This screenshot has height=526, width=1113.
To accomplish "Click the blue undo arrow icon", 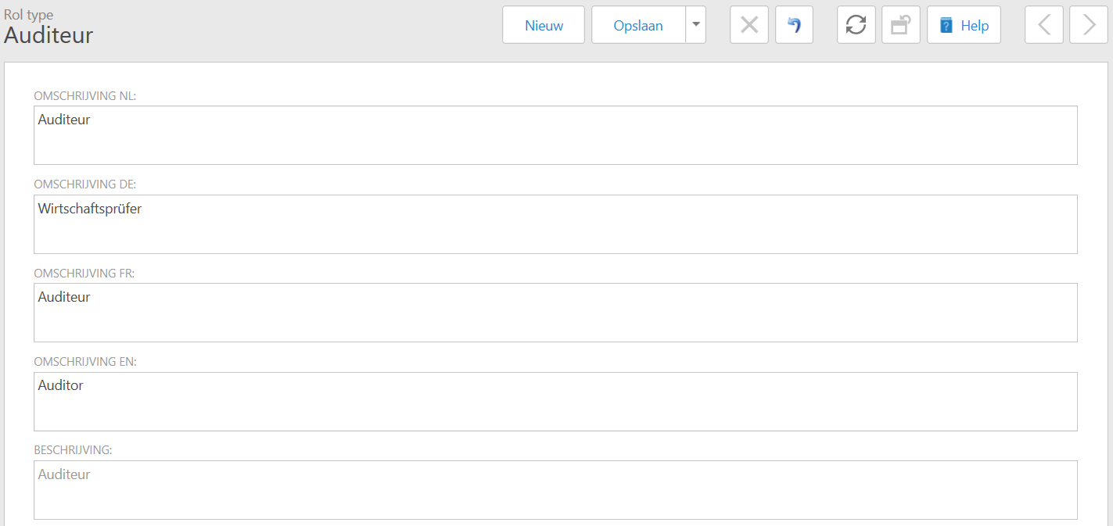I will [794, 25].
